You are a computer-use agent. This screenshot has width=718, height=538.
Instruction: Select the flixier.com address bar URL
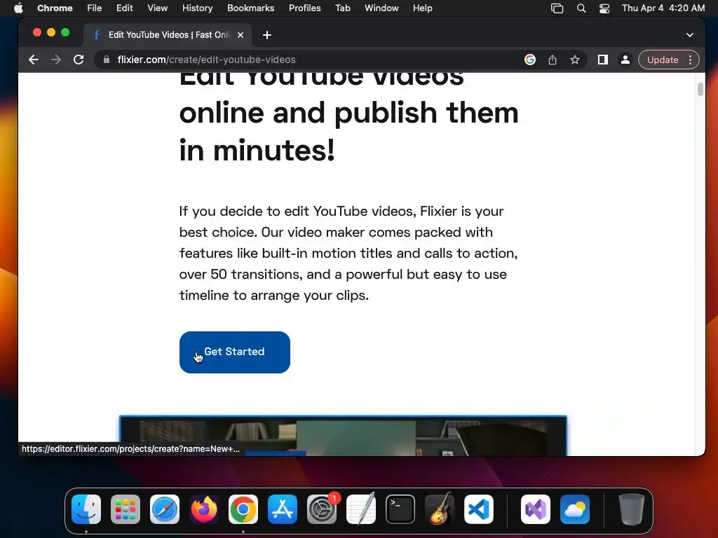coord(207,60)
